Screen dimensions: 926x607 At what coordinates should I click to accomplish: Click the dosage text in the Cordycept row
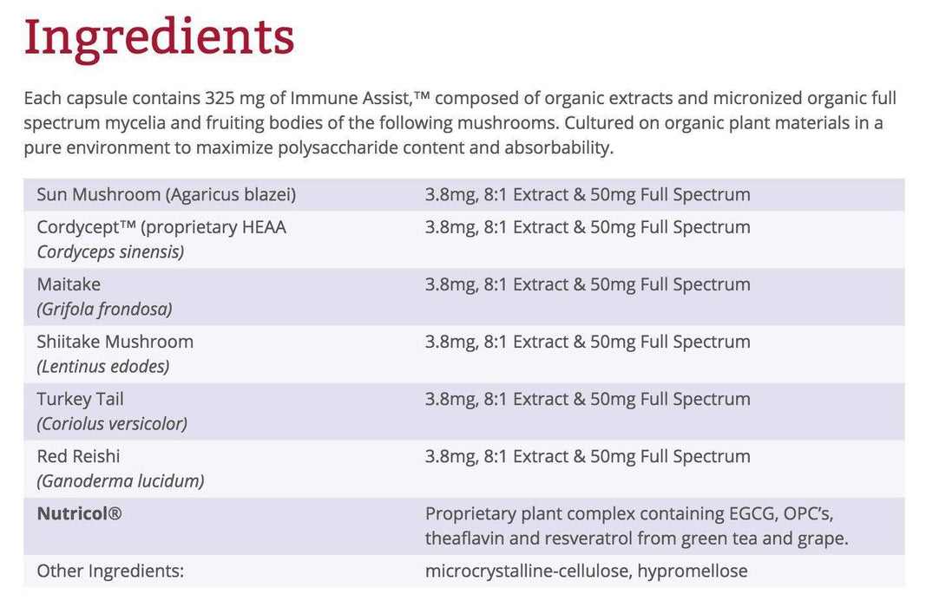tap(588, 227)
